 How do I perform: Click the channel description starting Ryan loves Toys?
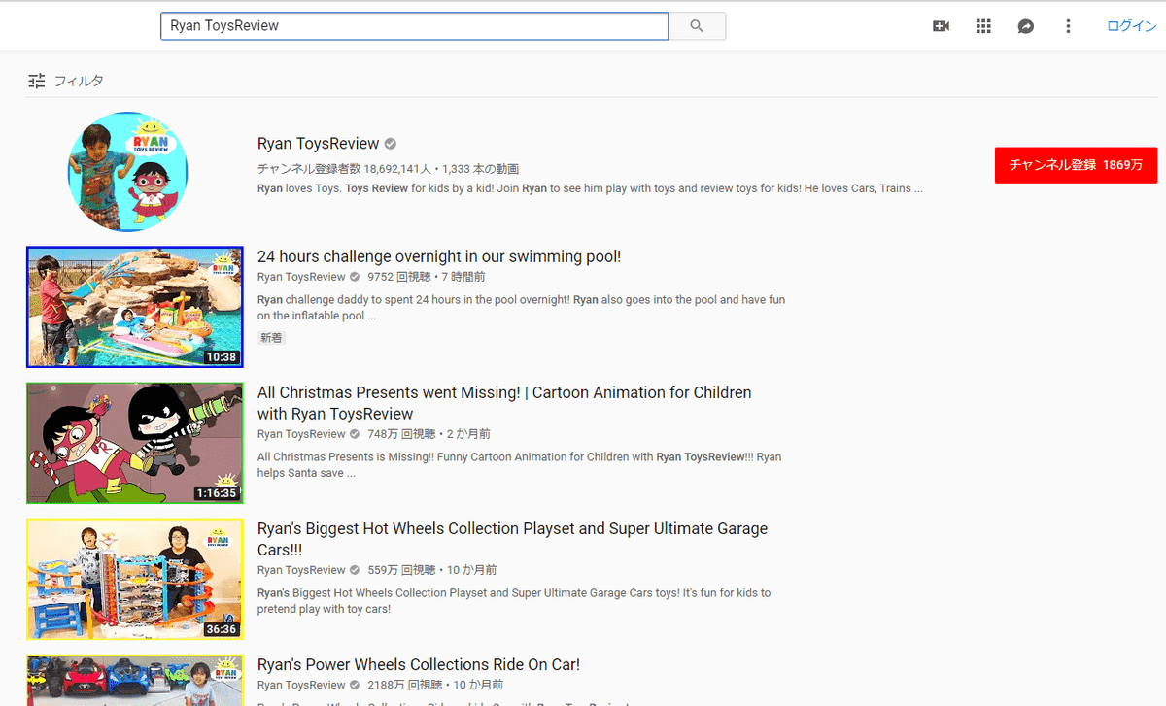[590, 188]
